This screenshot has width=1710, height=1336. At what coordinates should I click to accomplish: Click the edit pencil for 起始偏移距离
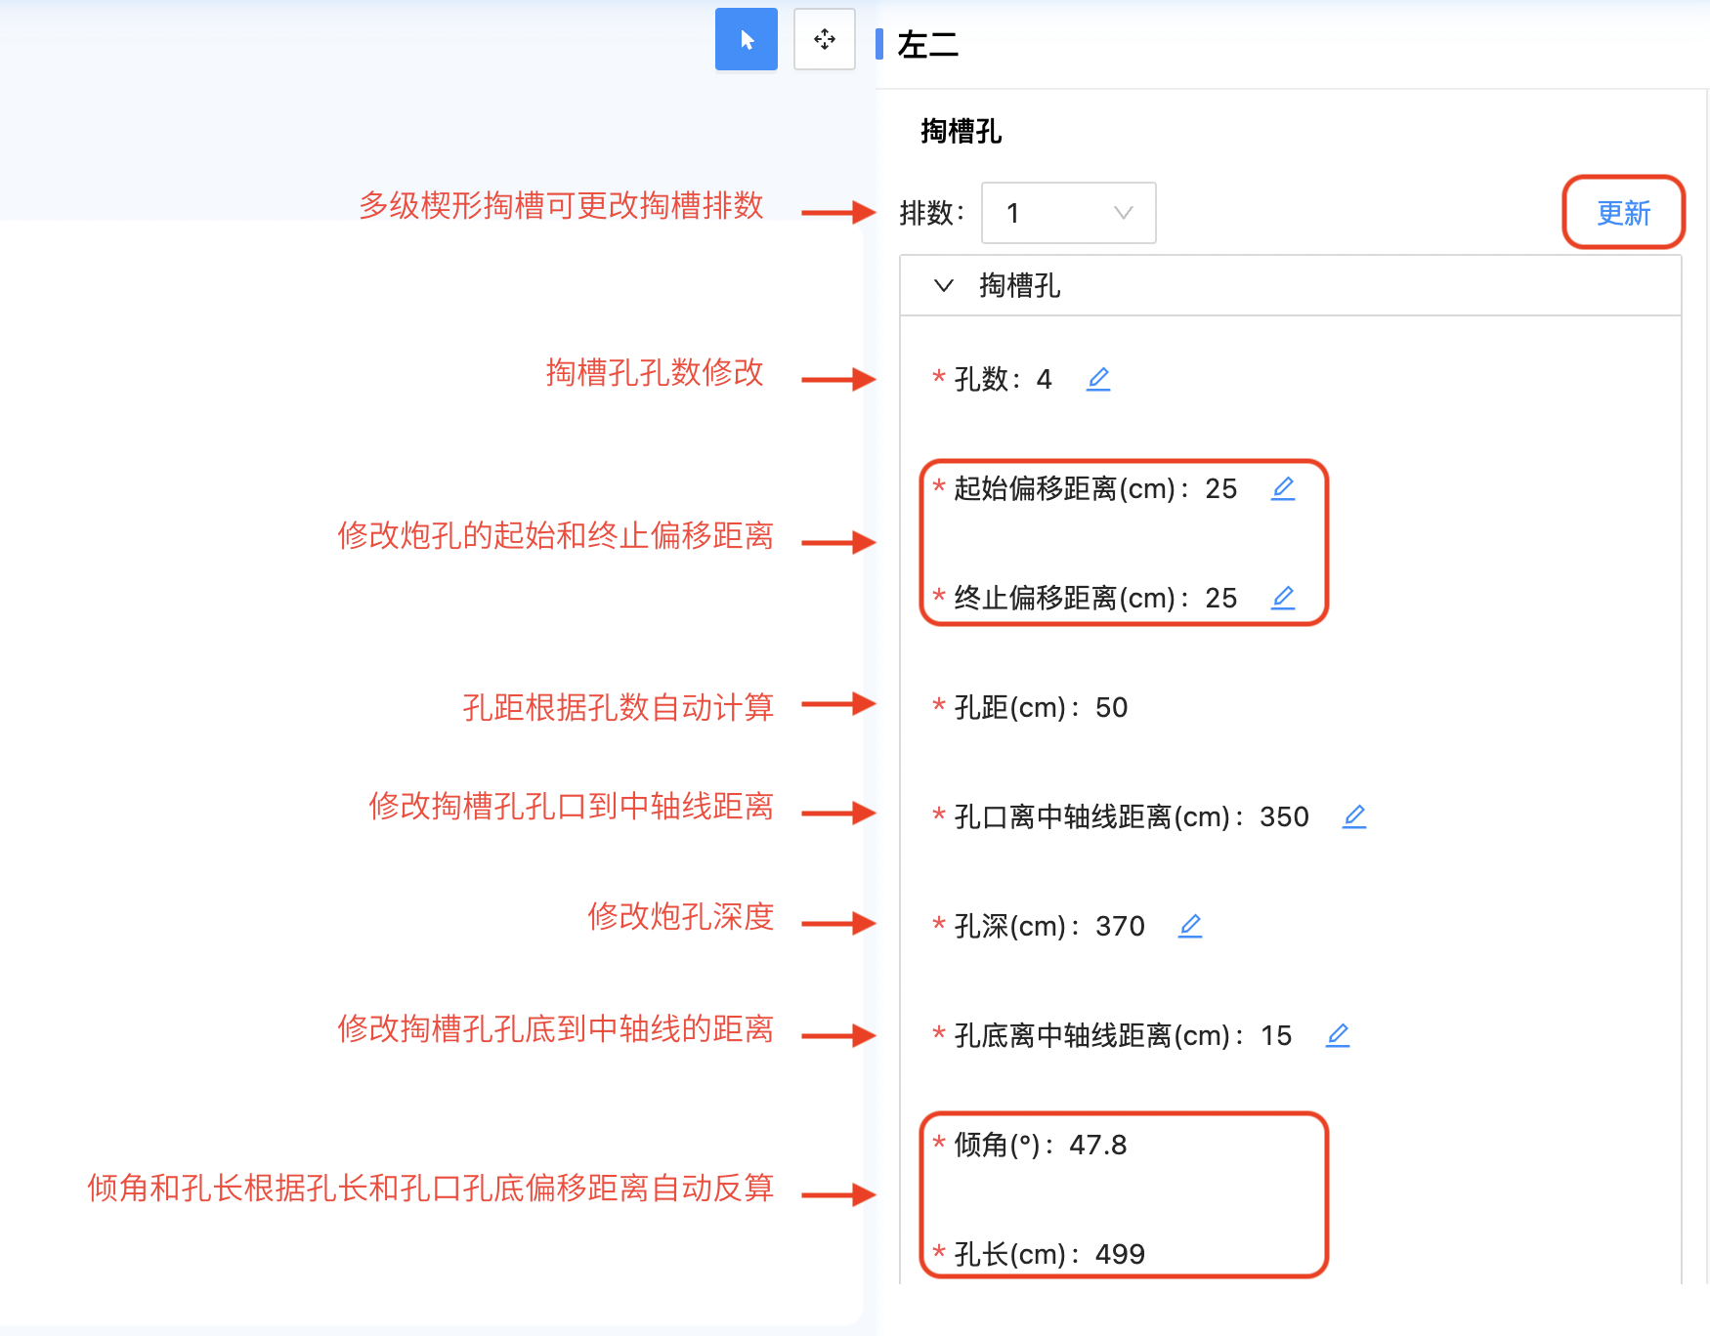tap(1283, 488)
